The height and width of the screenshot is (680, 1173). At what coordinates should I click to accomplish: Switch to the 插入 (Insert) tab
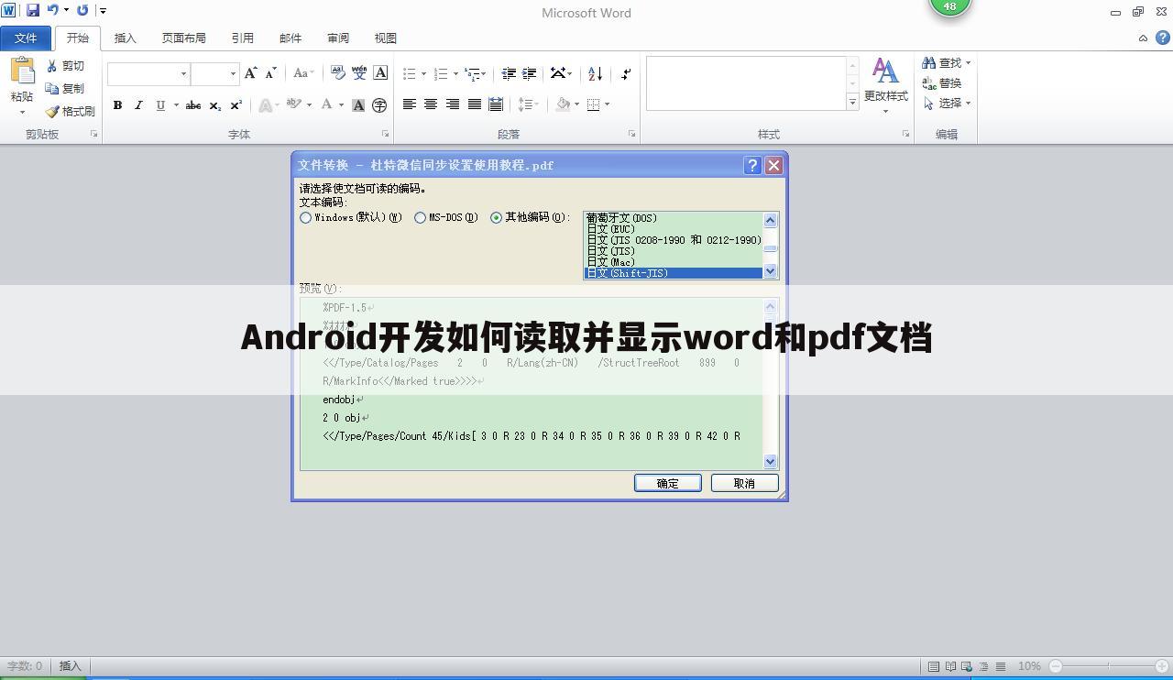pos(125,38)
